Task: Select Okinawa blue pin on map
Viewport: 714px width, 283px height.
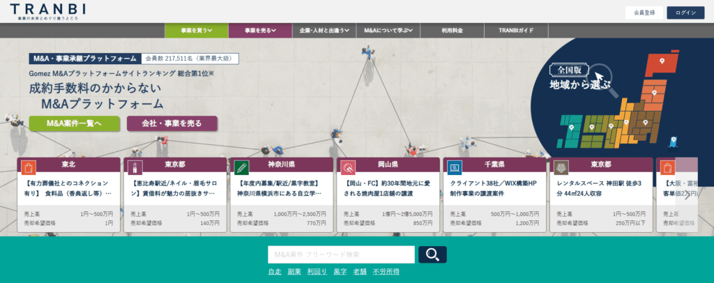Action: click(673, 142)
